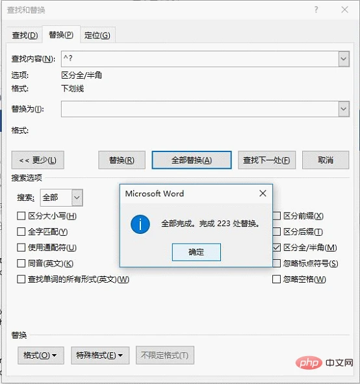Toggle 使用通配符(U) checkbox
Image resolution: width=360 pixels, height=384 pixels.
(x=21, y=248)
